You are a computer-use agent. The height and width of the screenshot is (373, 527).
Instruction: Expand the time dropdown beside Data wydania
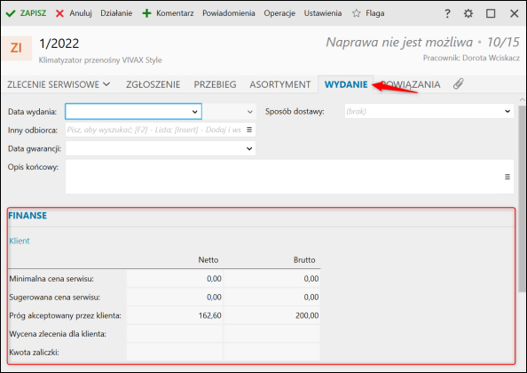click(x=249, y=112)
